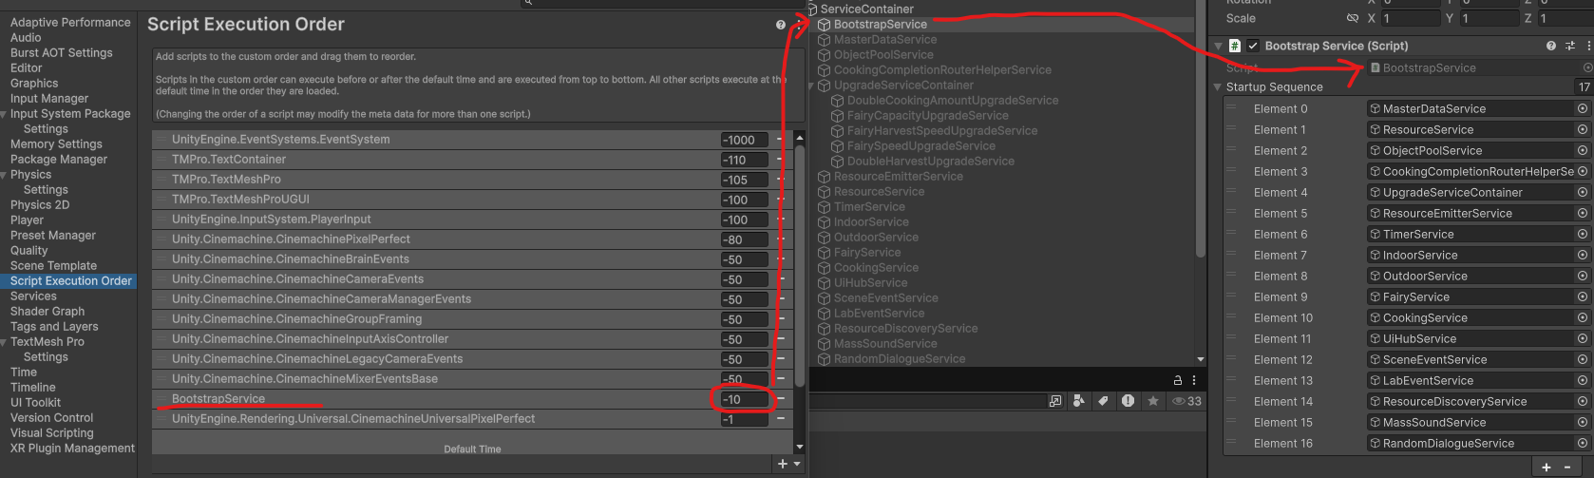Image resolution: width=1594 pixels, height=478 pixels.
Task: Select Unity.Cinemachine.CinemachineBrainEvents row
Action: tap(472, 259)
